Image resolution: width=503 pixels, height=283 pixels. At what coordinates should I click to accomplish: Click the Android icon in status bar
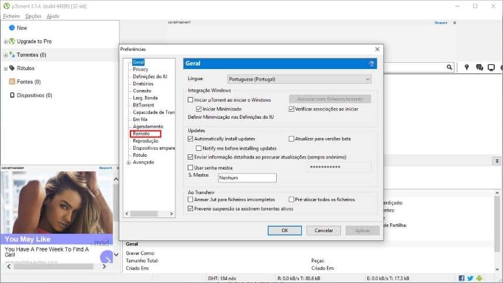point(479,278)
